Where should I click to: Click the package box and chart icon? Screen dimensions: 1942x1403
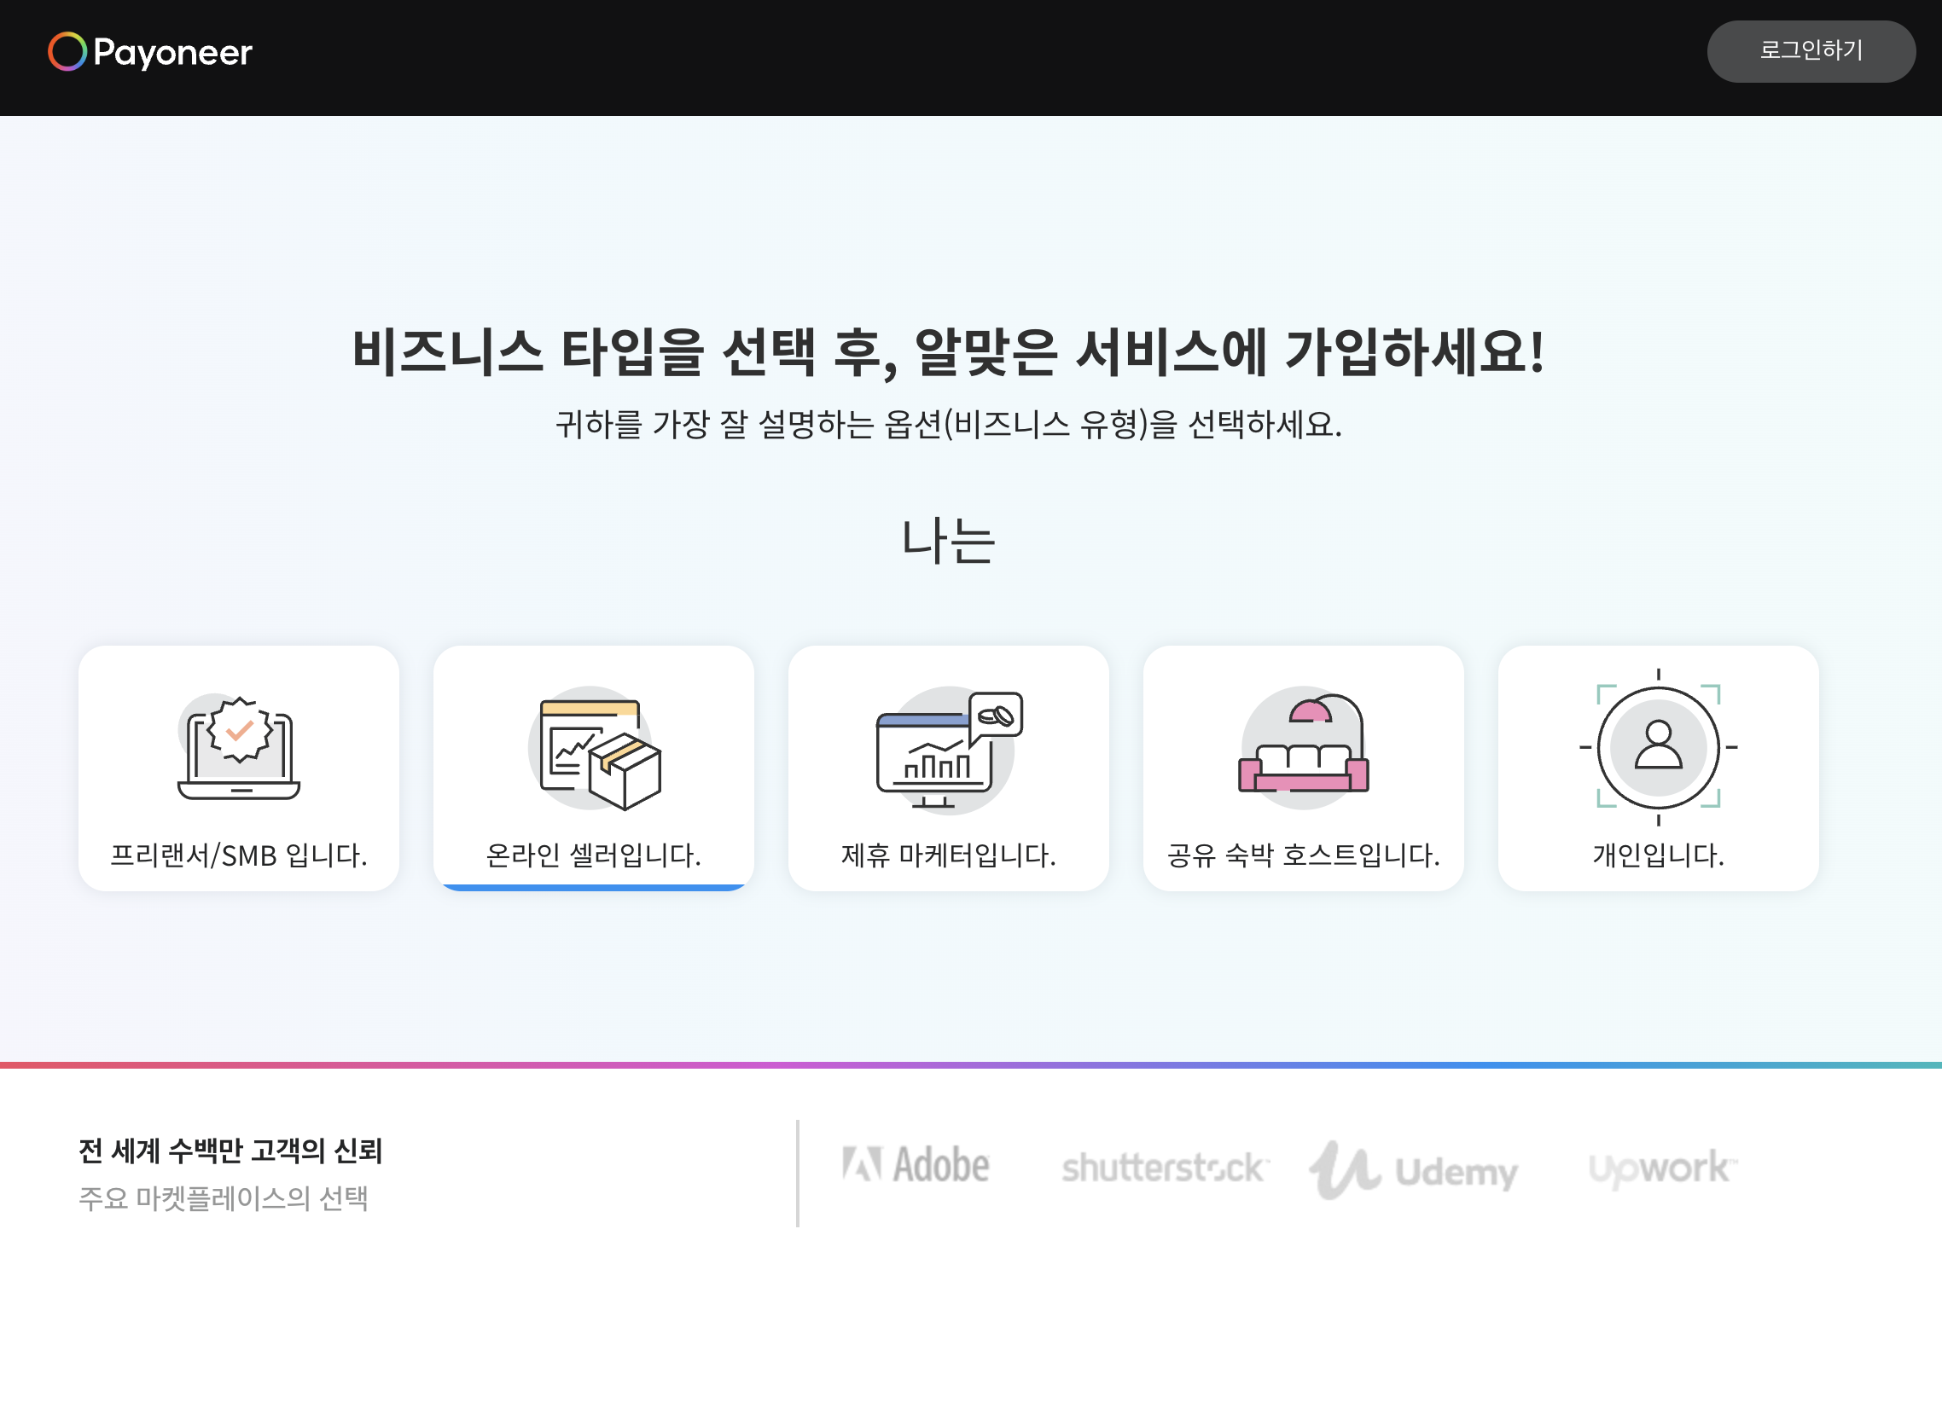coord(594,749)
